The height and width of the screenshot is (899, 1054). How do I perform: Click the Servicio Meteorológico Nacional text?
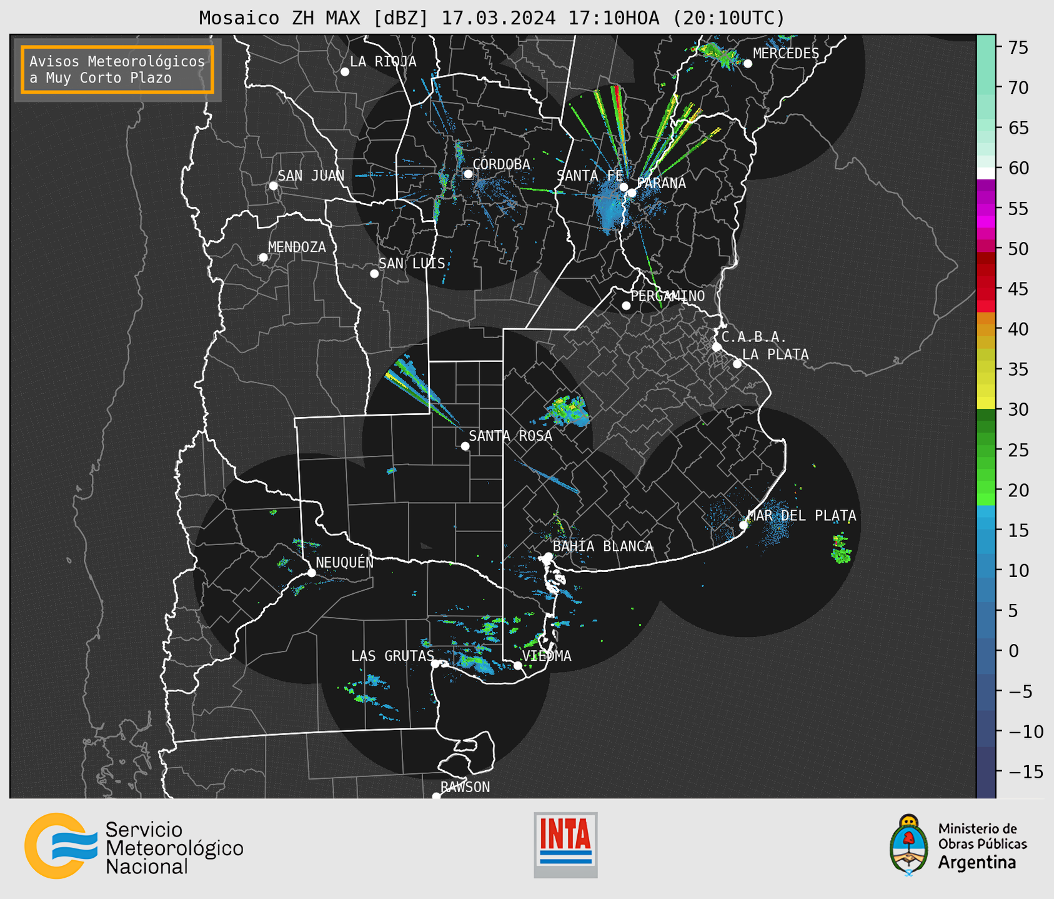[x=174, y=848]
